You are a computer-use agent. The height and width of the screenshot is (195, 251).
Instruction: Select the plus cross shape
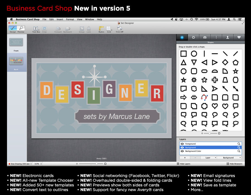point(215,80)
